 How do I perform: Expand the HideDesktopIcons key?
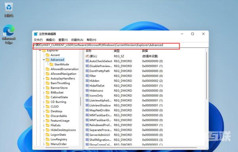44,130
